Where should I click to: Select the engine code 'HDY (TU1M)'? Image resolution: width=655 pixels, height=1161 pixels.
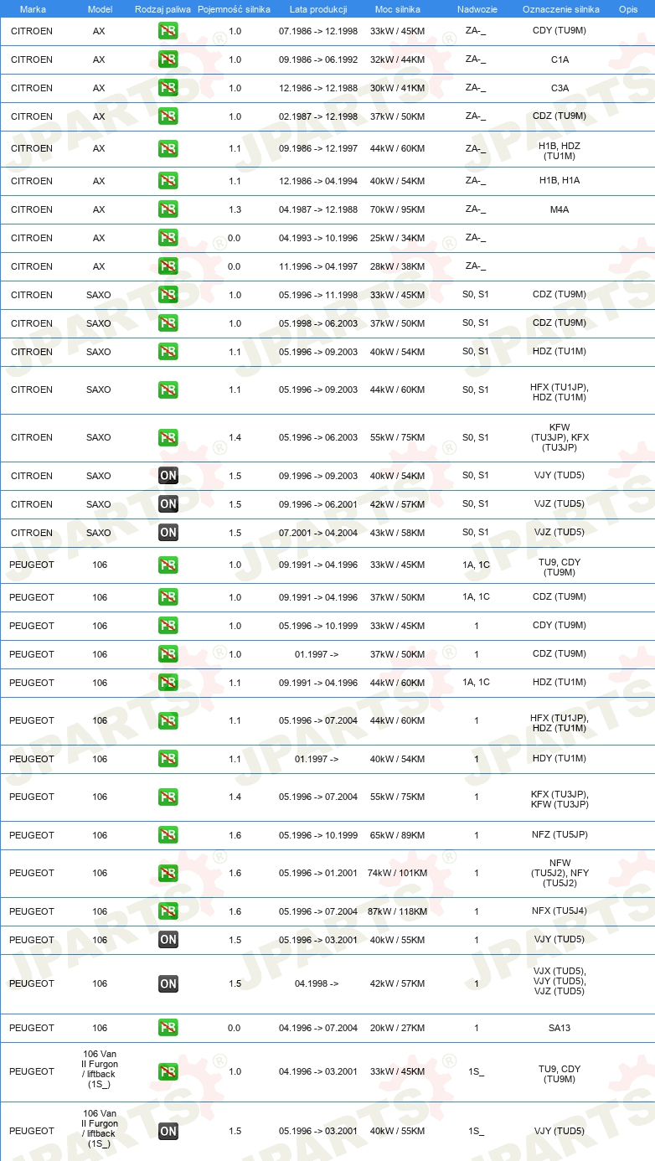[x=560, y=759]
